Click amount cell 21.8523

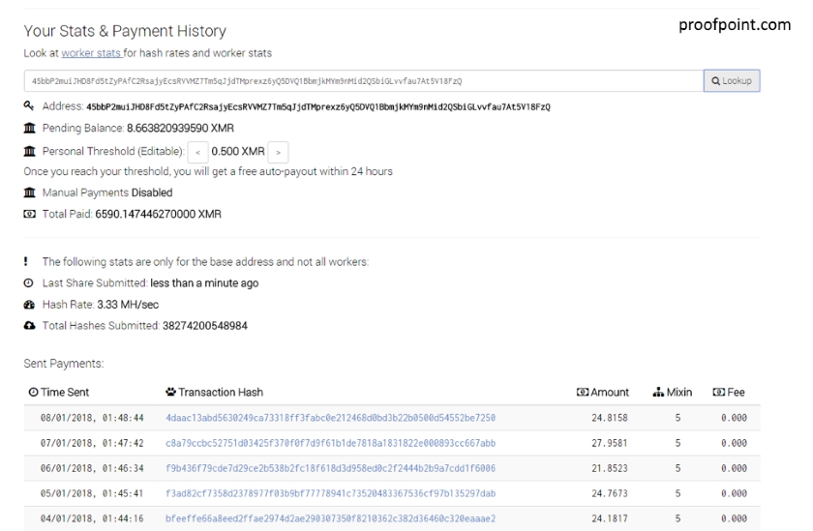[x=609, y=468]
